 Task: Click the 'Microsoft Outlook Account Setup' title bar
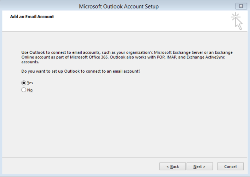coord(119,7)
